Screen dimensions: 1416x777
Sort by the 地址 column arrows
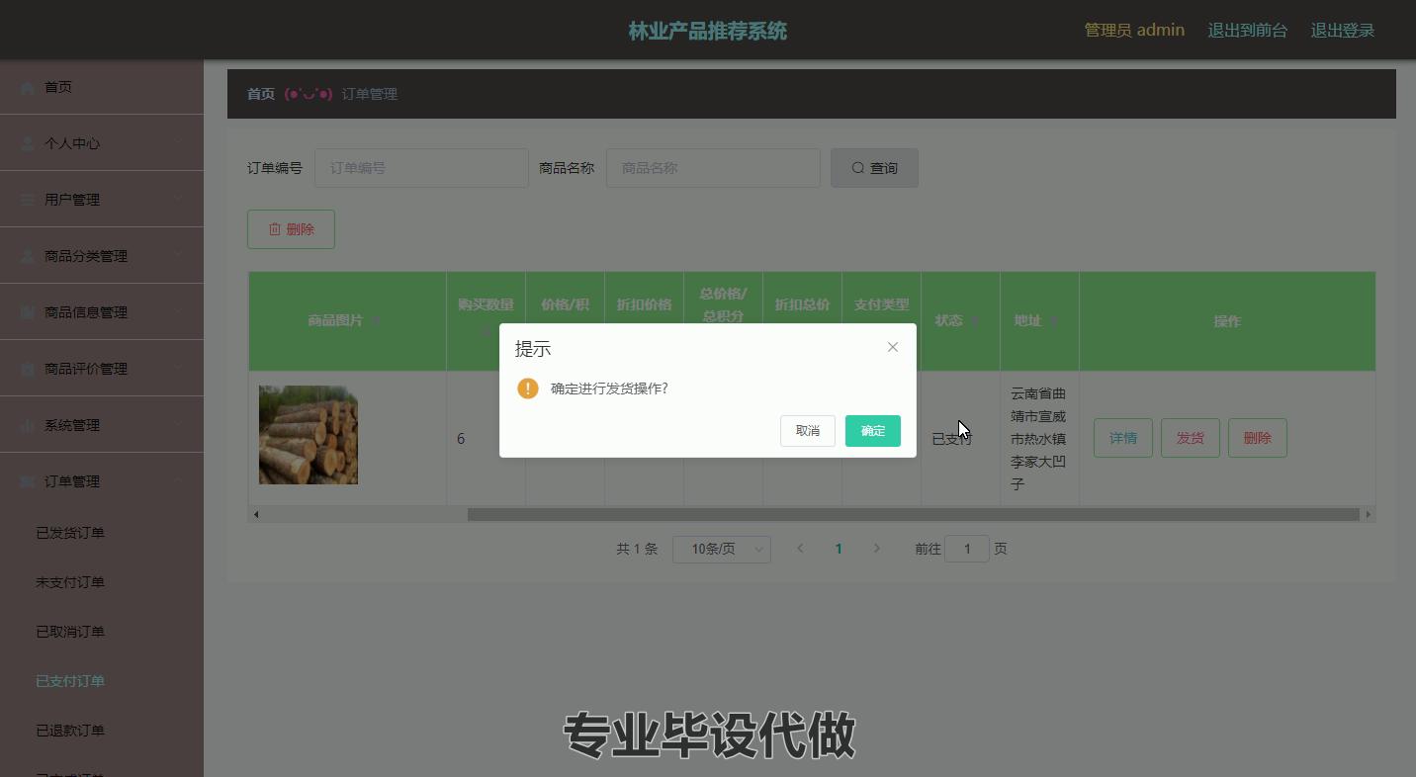pos(1054,321)
